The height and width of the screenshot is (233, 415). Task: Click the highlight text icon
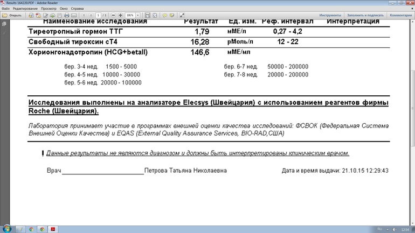point(171,16)
